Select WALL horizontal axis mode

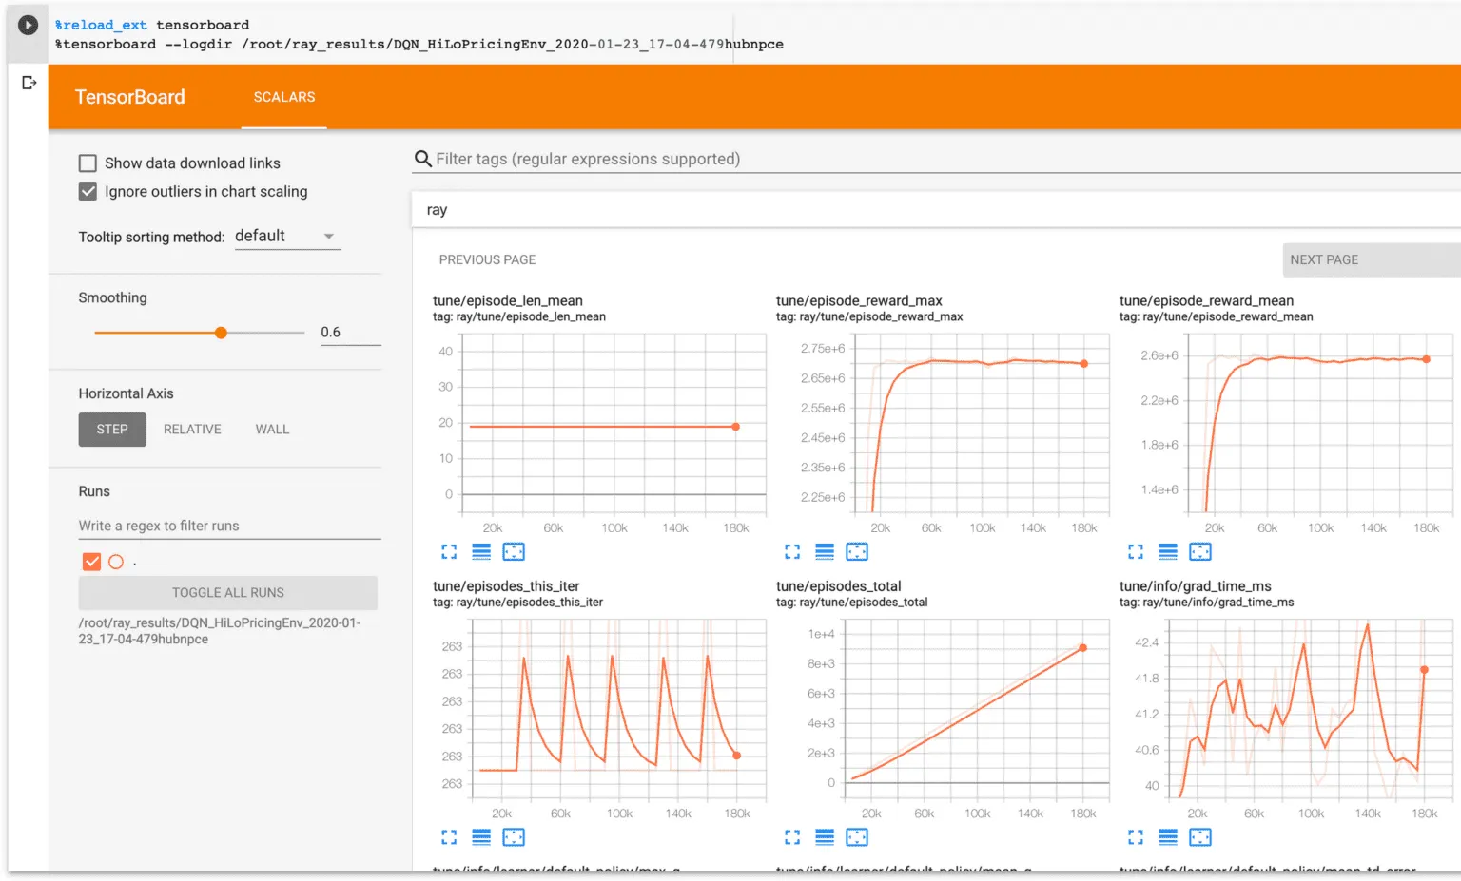(272, 429)
